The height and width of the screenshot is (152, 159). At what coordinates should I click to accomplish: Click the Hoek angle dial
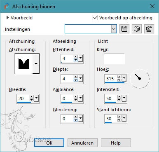coord(140,79)
